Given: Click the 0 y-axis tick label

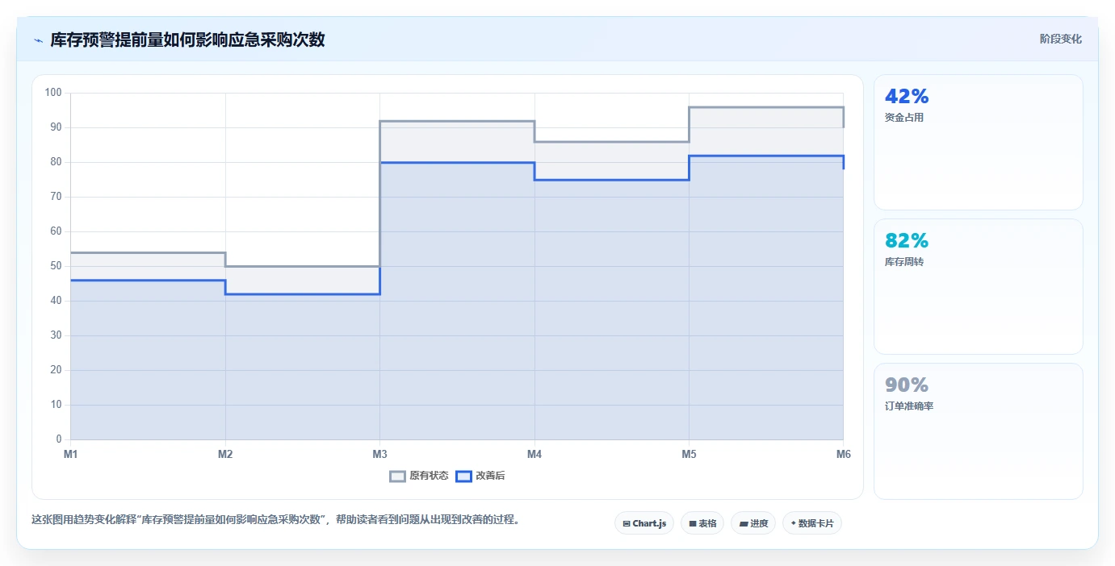Looking at the screenshot, I should pyautogui.click(x=59, y=439).
